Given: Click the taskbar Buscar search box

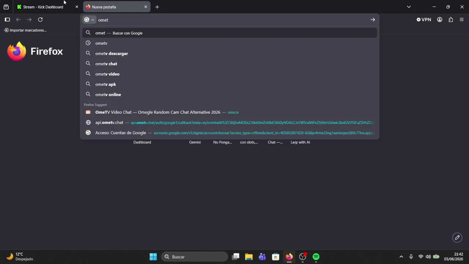Looking at the screenshot, I should point(195,257).
